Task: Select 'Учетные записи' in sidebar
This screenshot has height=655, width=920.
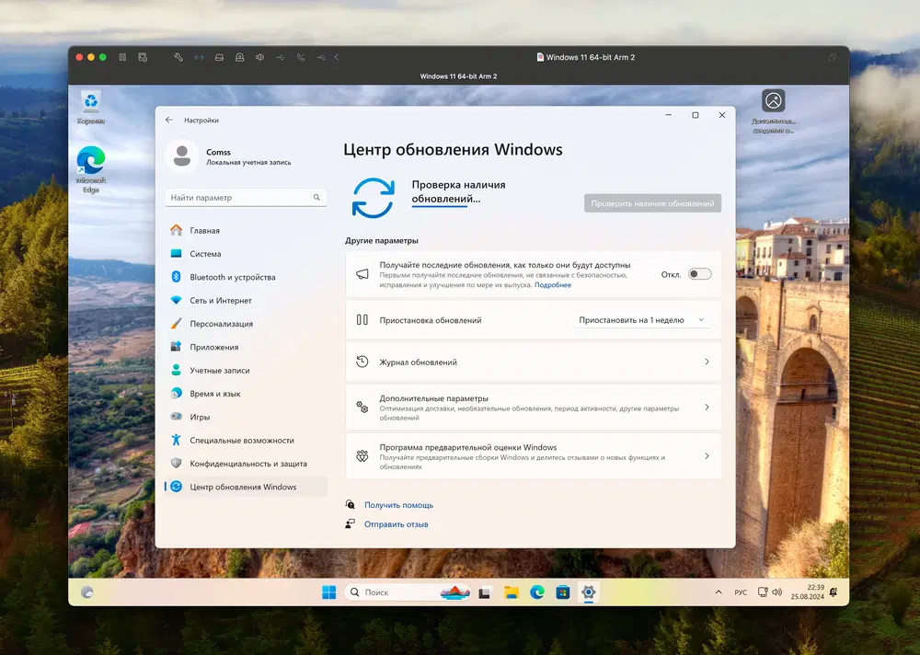Action: [246, 371]
